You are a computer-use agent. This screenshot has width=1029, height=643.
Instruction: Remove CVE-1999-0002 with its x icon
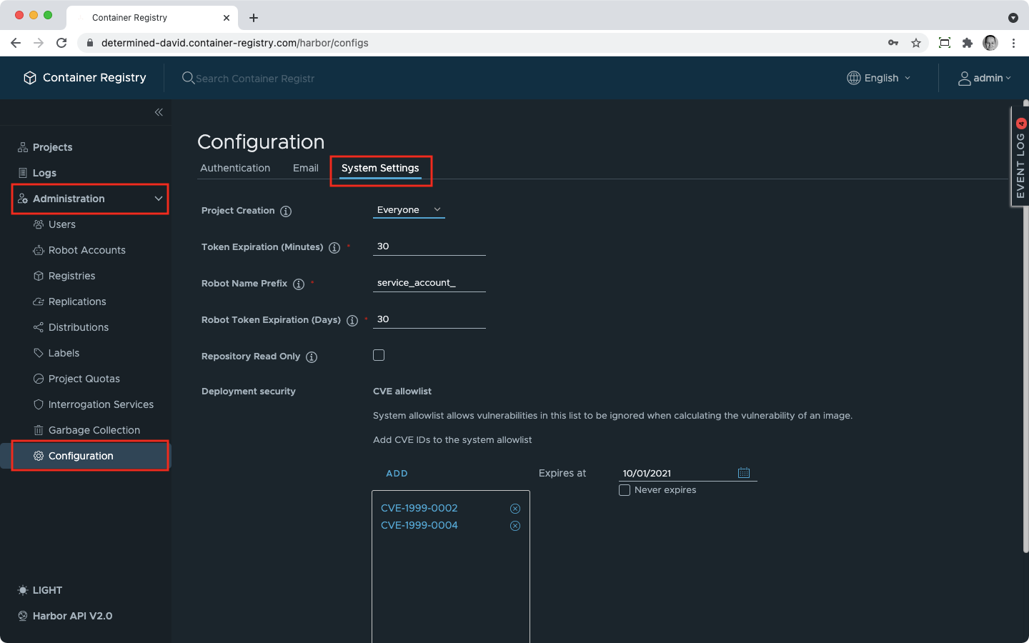pyautogui.click(x=515, y=509)
